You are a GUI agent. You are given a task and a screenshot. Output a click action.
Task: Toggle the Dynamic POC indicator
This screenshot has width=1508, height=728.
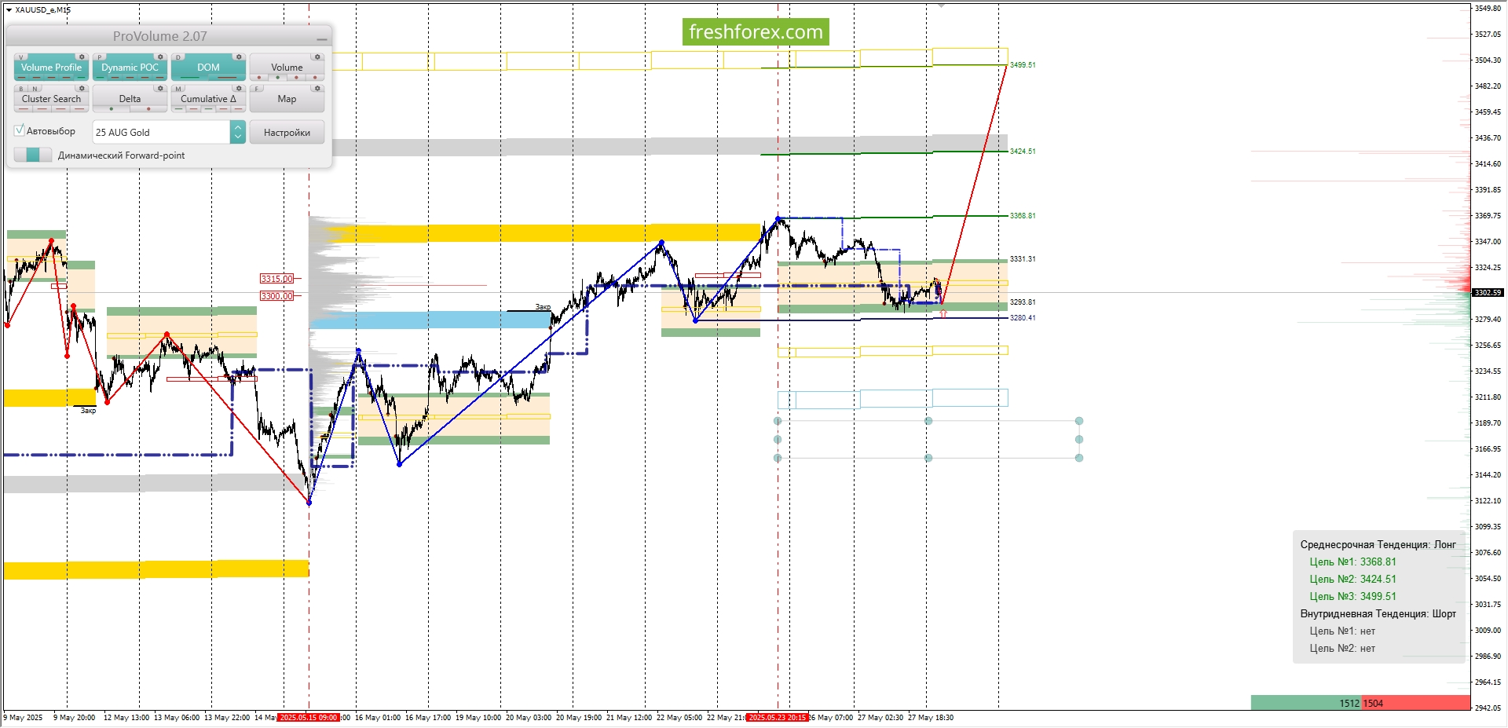click(x=130, y=68)
